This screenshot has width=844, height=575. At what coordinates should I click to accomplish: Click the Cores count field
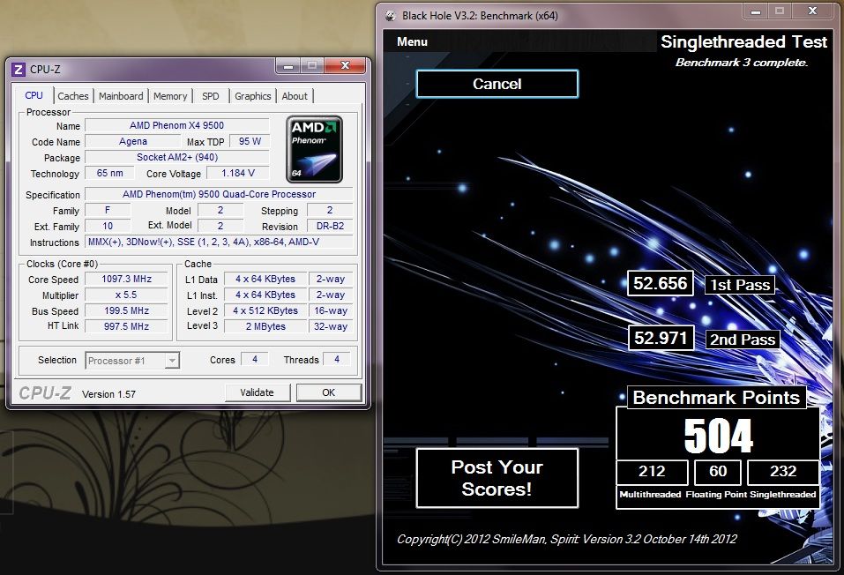coord(255,359)
